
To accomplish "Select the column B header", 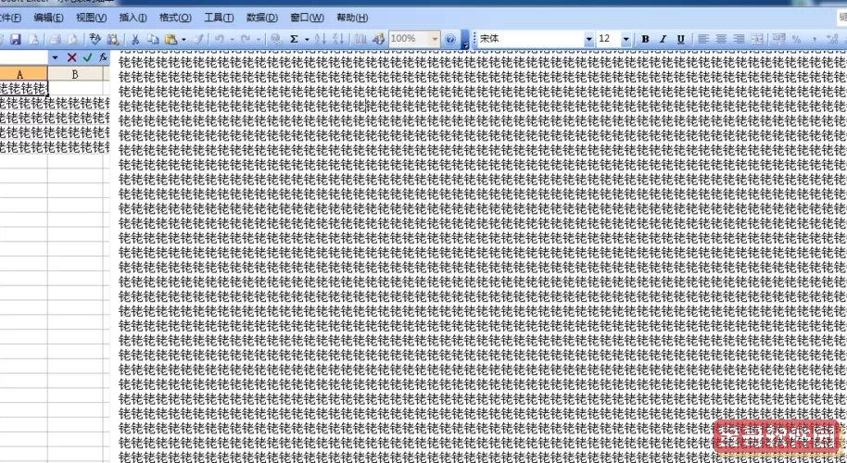I will tap(75, 73).
